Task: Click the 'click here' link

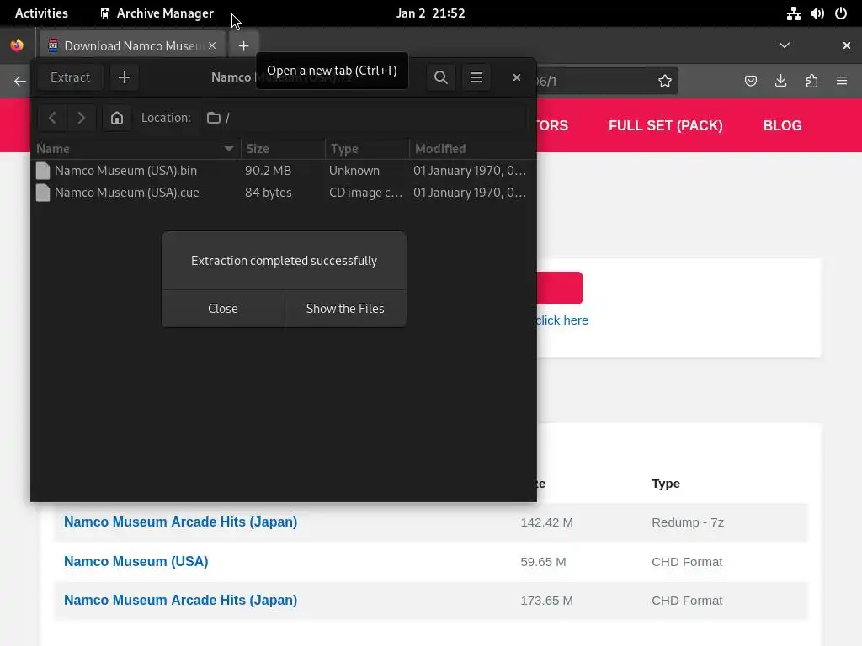Action: [561, 320]
